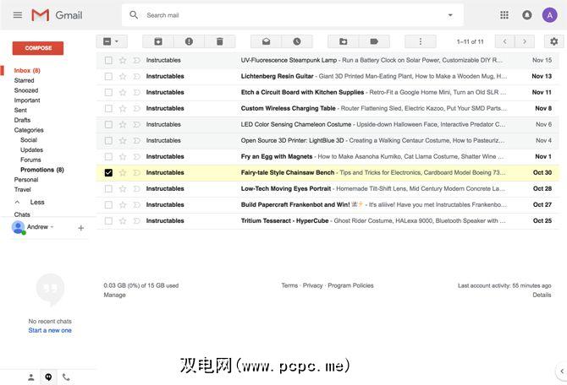Screen dimensions: 567x385
Task: Add a new chat with plus icon
Action: (x=81, y=228)
